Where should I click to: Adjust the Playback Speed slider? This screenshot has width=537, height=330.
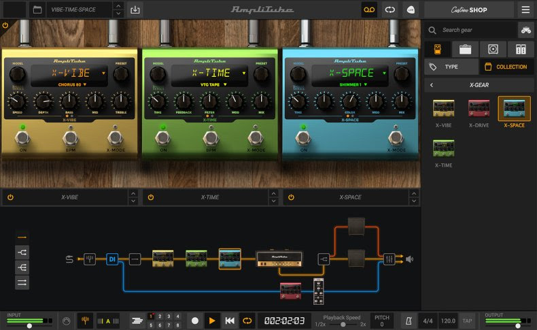click(x=343, y=325)
